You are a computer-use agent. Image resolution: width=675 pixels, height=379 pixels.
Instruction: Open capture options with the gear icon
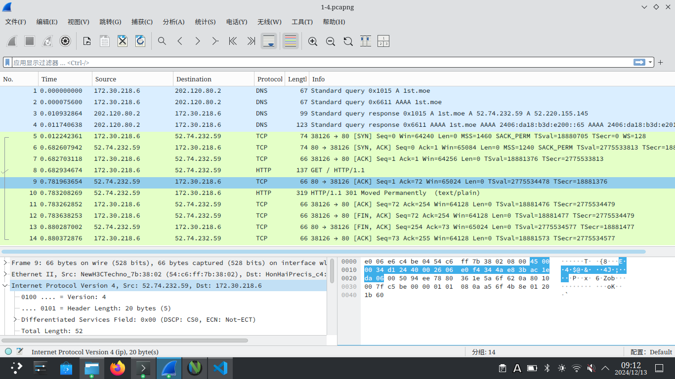coord(65,41)
